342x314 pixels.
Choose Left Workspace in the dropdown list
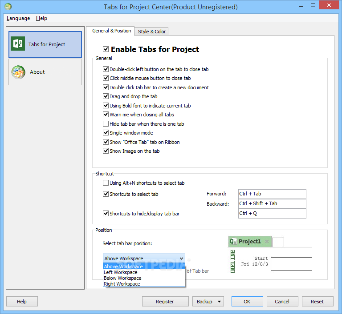144,272
